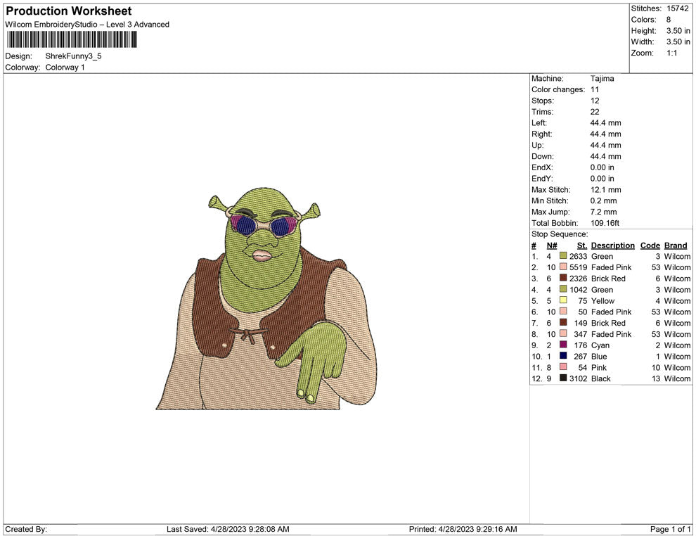The height and width of the screenshot is (536, 696).
Task: Click the Brick Red swatch in stop 7
Action: [563, 322]
